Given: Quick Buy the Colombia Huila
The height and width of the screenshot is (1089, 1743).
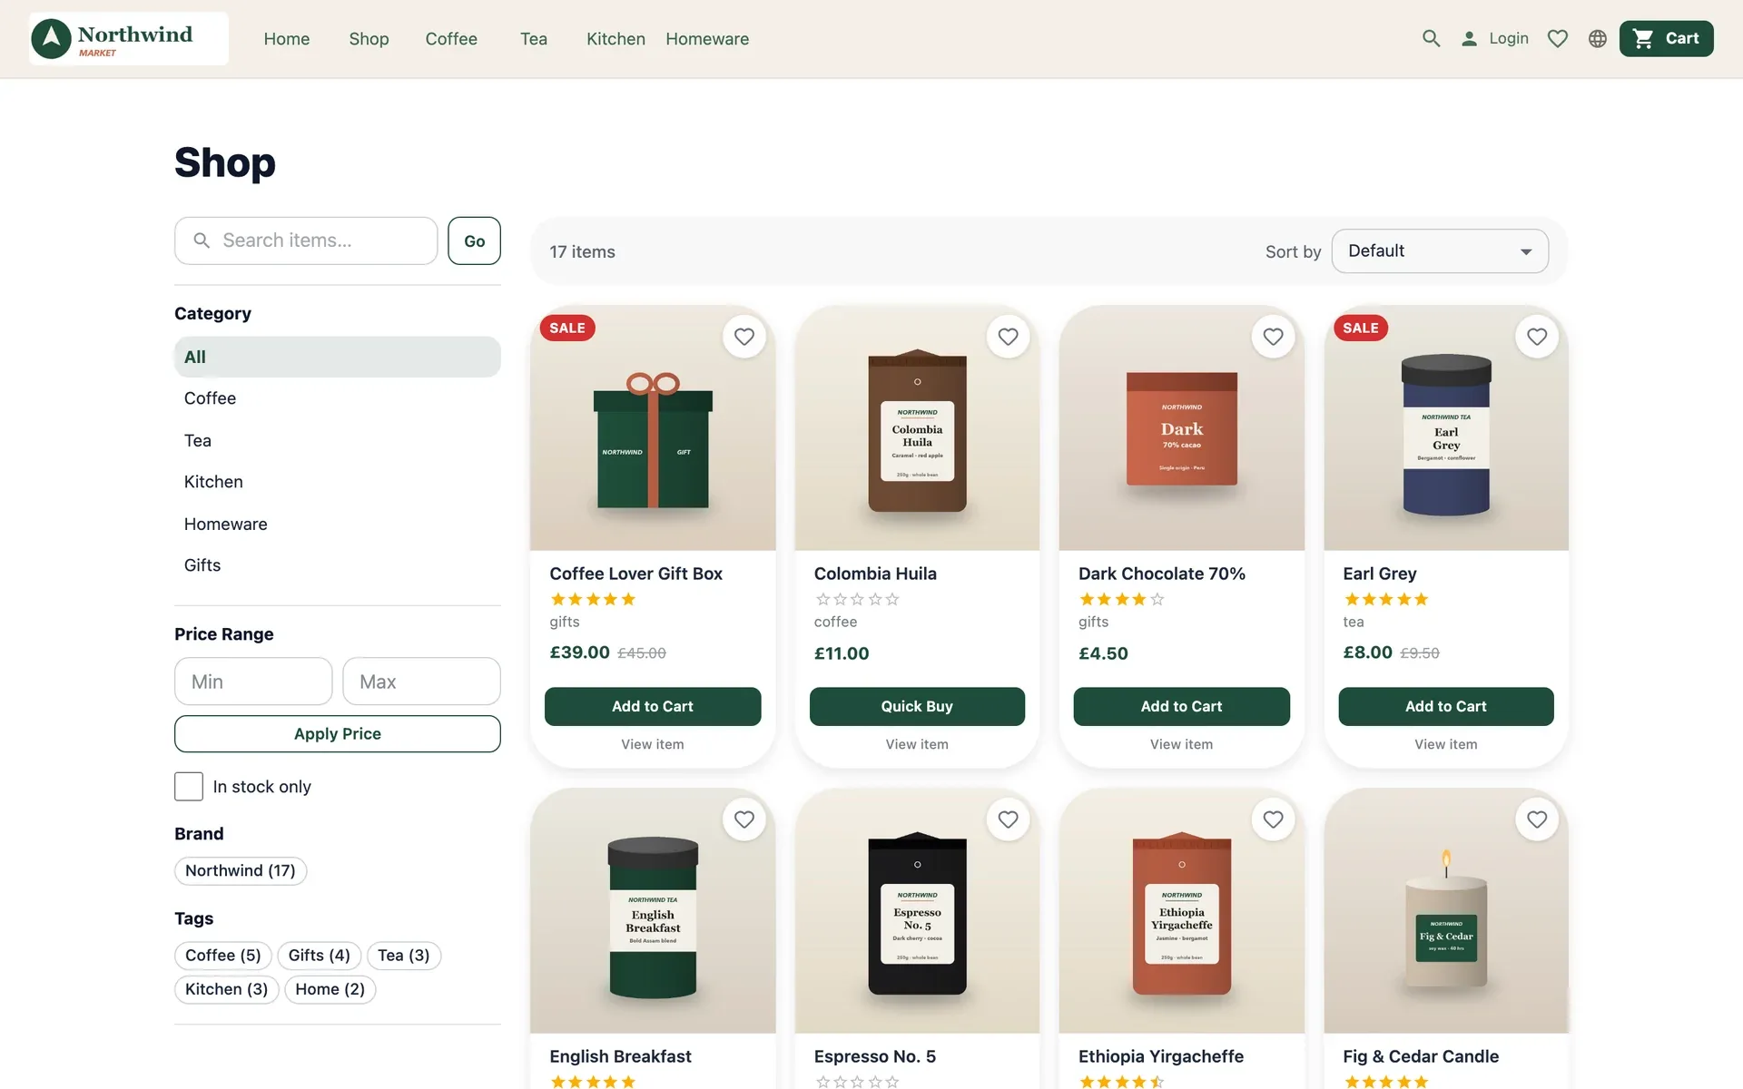Looking at the screenshot, I should [x=917, y=706].
